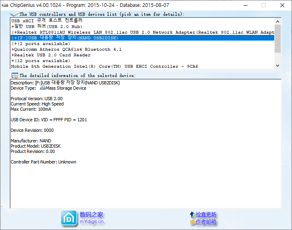The image size is (292, 230).
Task: Open the 检查更新 check update link
Action: pyautogui.click(x=206, y=215)
